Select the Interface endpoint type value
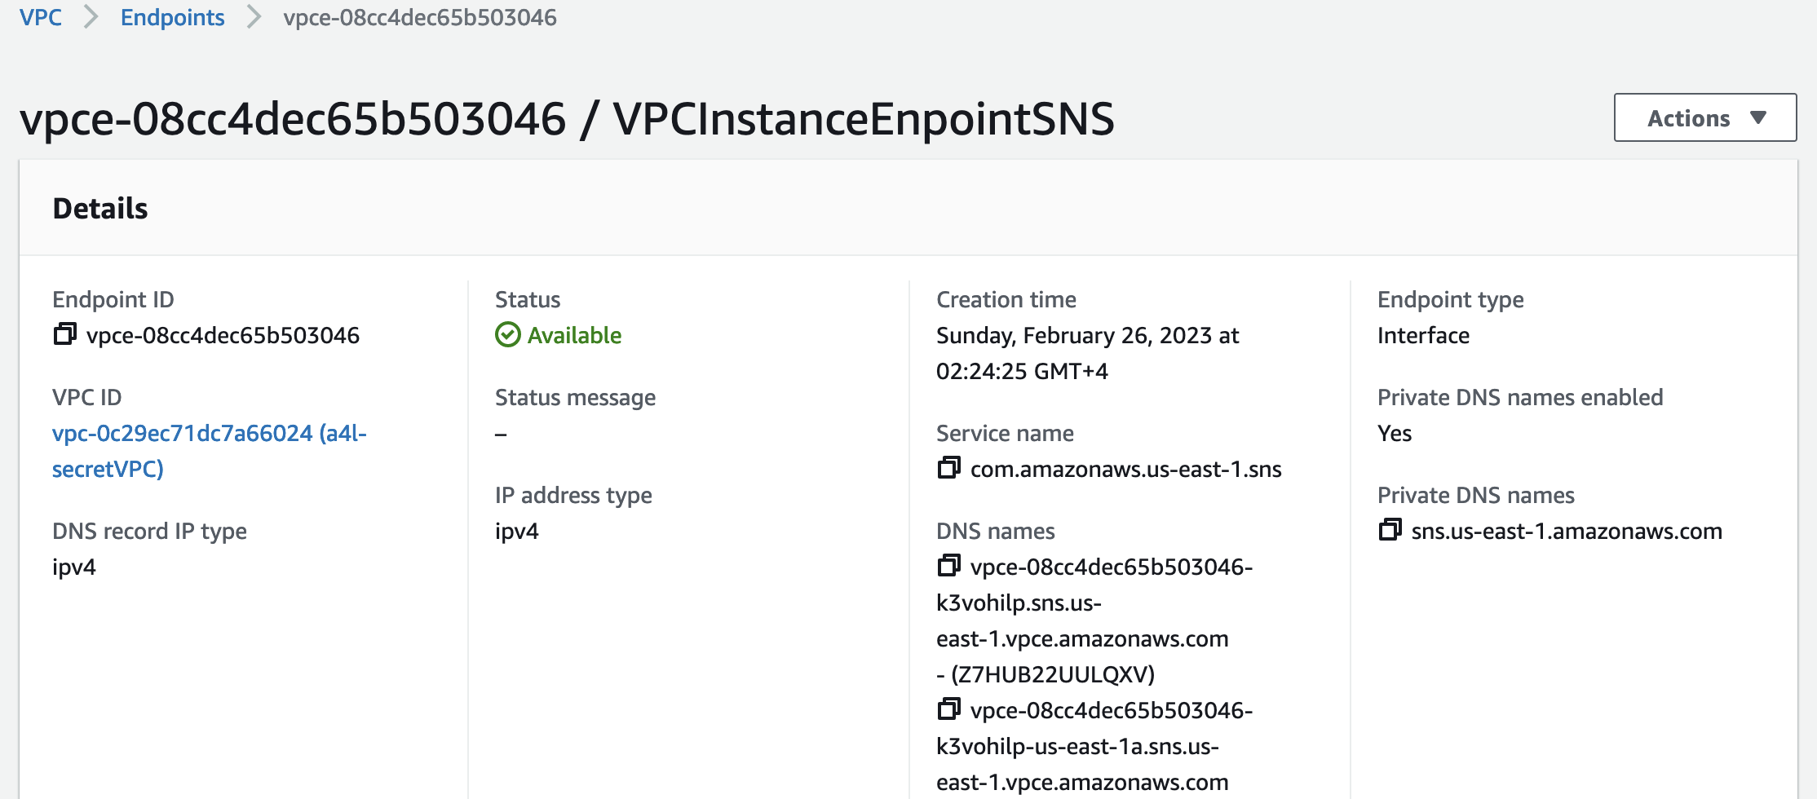The width and height of the screenshot is (1817, 799). (x=1423, y=335)
